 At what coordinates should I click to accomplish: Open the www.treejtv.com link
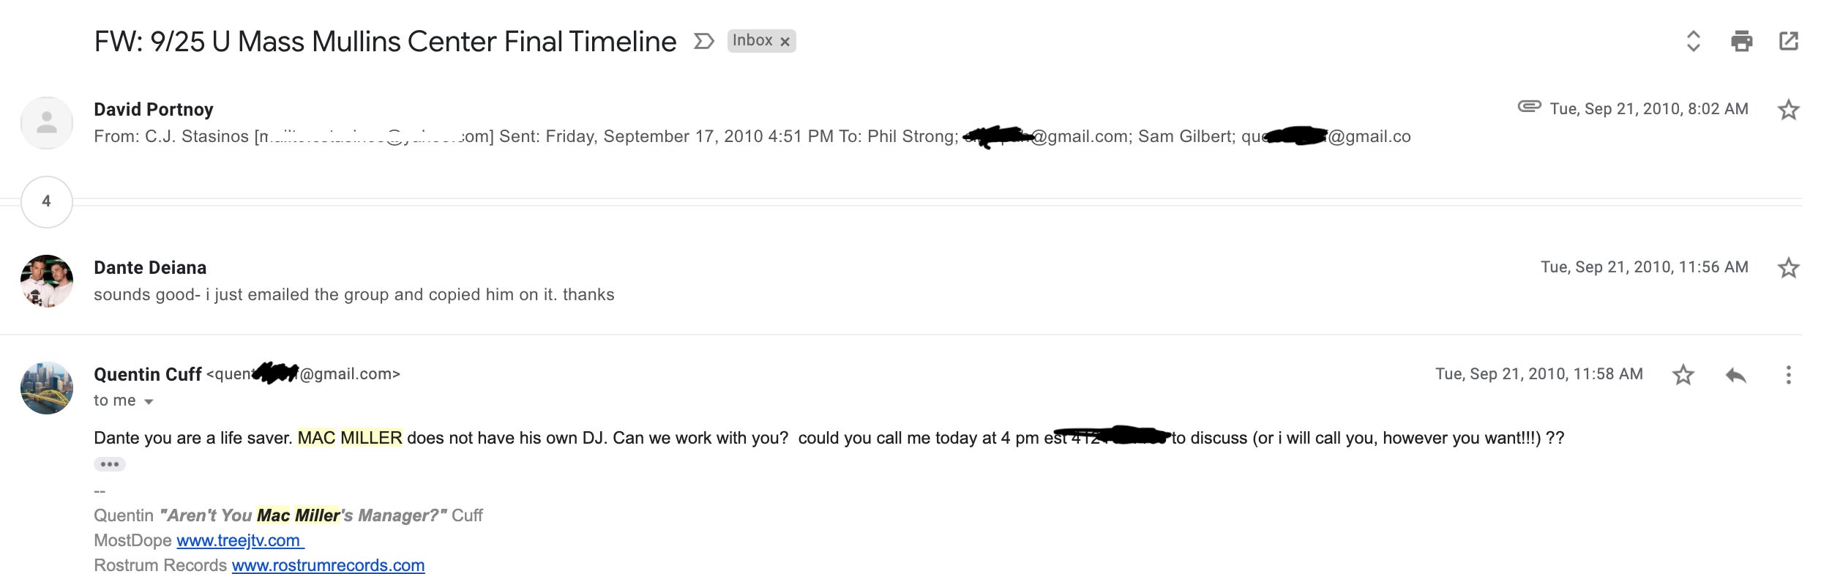(x=239, y=540)
